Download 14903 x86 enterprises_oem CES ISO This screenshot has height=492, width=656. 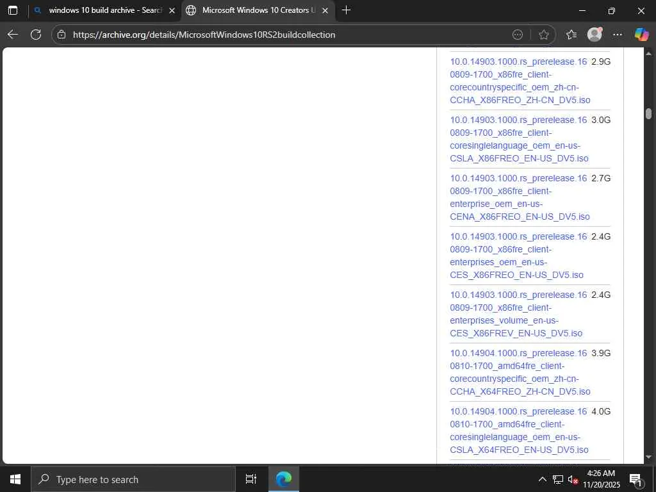coord(518,256)
